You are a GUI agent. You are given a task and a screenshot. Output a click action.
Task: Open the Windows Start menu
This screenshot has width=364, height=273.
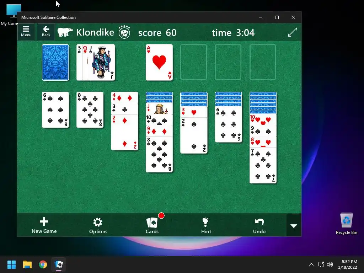point(11,264)
